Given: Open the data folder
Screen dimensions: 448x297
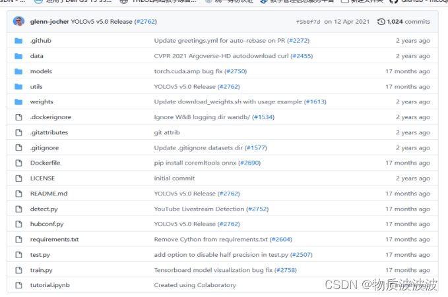Looking at the screenshot, I should click(x=36, y=56).
